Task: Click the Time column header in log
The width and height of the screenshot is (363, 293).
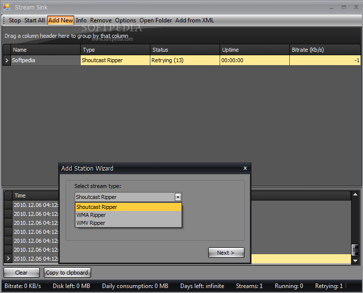Action: point(36,195)
